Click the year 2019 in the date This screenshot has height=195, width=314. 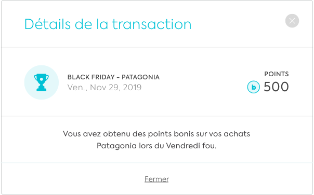[132, 88]
